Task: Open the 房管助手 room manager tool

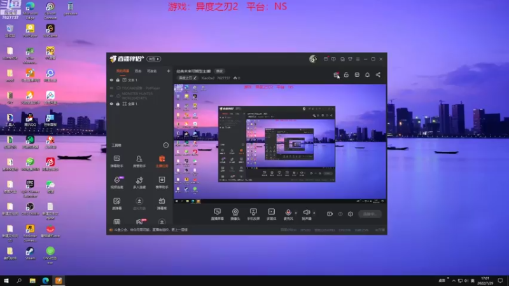Action: click(x=139, y=161)
